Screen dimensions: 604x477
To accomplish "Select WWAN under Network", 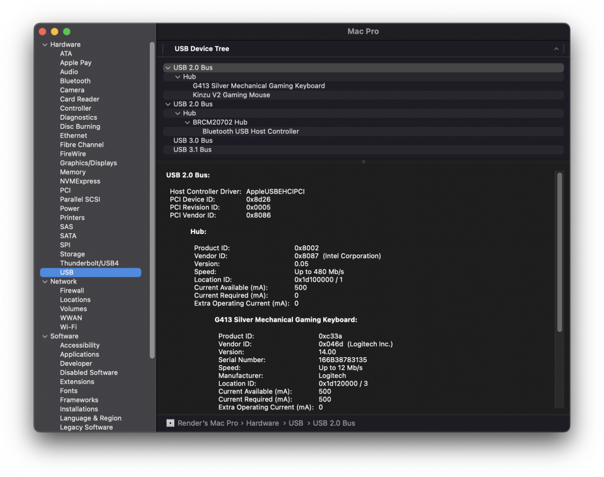I will pos(71,318).
